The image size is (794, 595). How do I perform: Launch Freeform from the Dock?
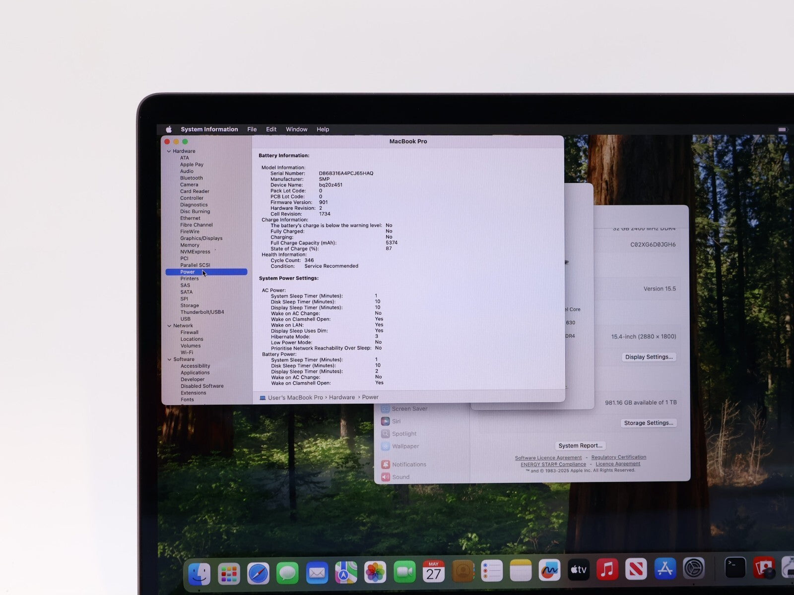549,570
